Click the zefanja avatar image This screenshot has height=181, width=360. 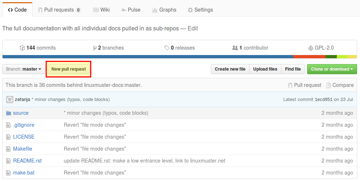[x=10, y=99]
